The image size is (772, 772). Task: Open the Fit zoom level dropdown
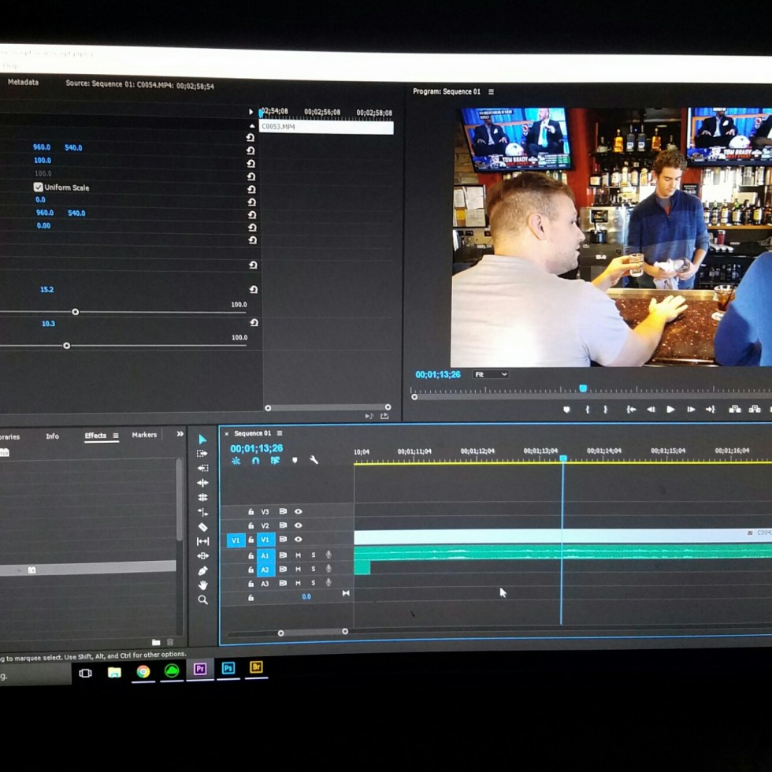coord(490,374)
